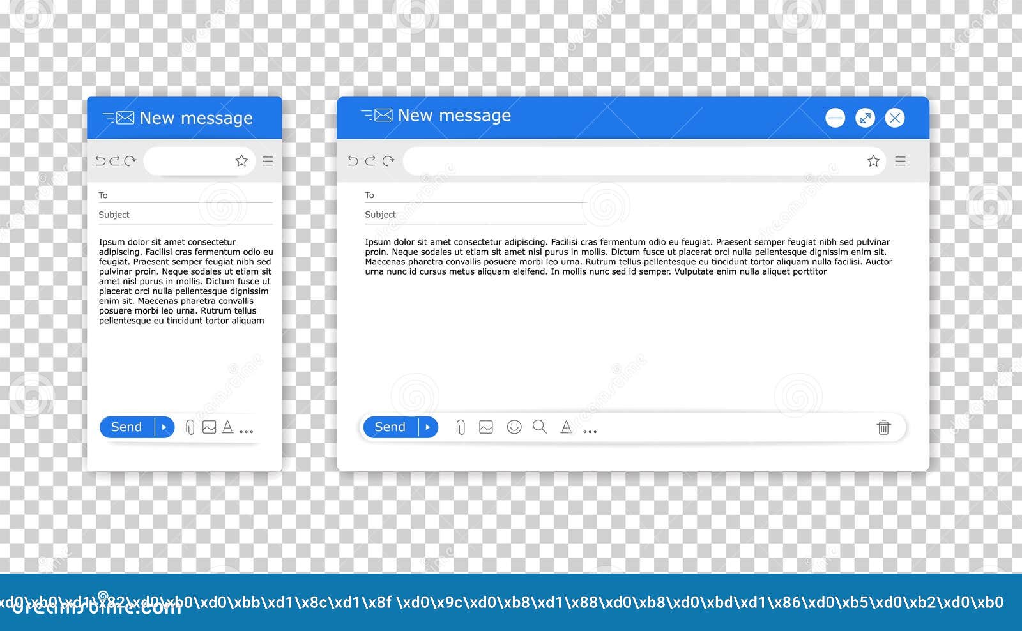
Task: Toggle the favorite star on the search bar
Action: pos(873,161)
